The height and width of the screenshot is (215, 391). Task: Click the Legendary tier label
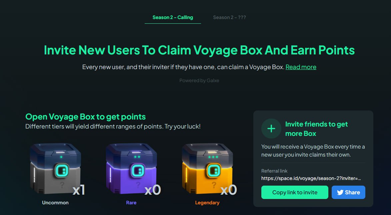click(207, 203)
